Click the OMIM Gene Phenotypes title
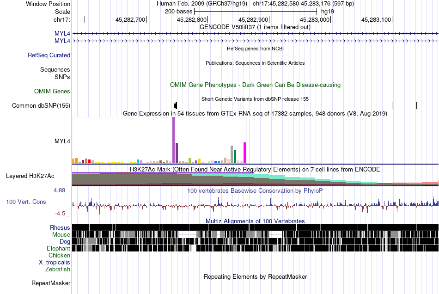The height and width of the screenshot is (294, 439). click(x=256, y=85)
